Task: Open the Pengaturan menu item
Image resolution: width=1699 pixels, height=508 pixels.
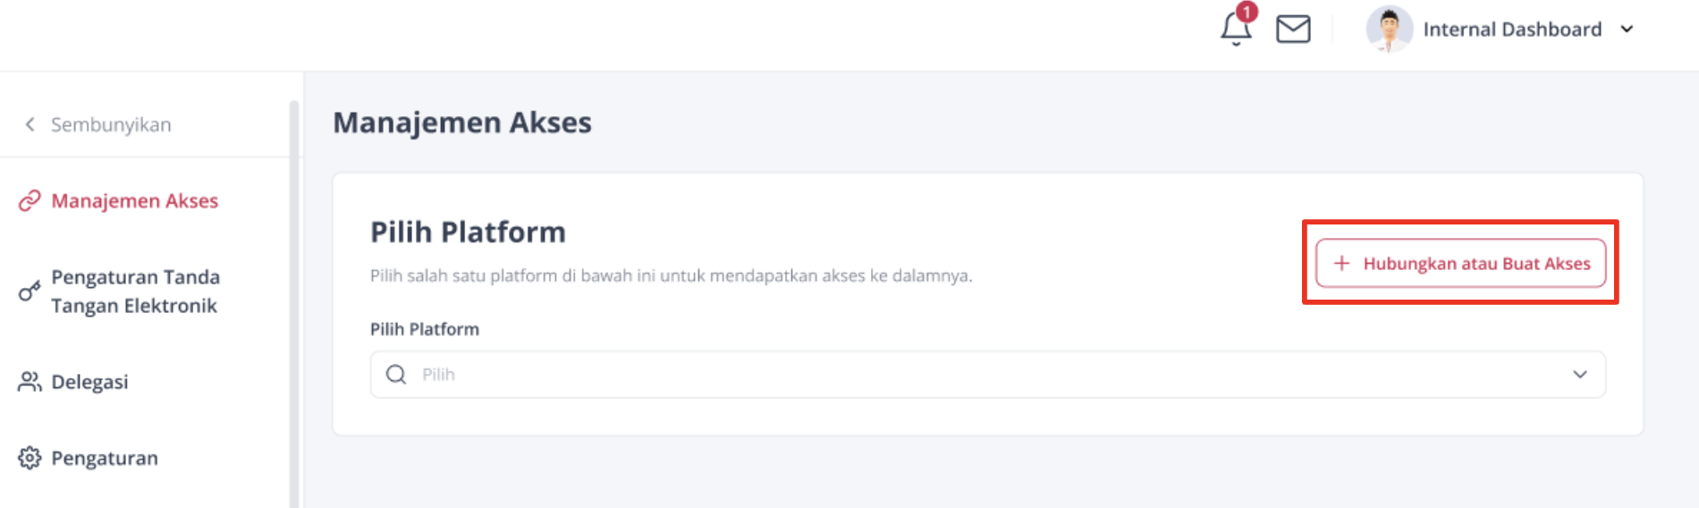Action: pyautogui.click(x=105, y=458)
